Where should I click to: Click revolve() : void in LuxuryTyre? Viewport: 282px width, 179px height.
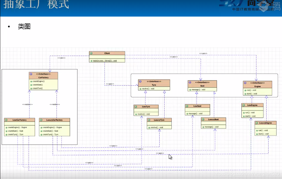(x=157, y=127)
